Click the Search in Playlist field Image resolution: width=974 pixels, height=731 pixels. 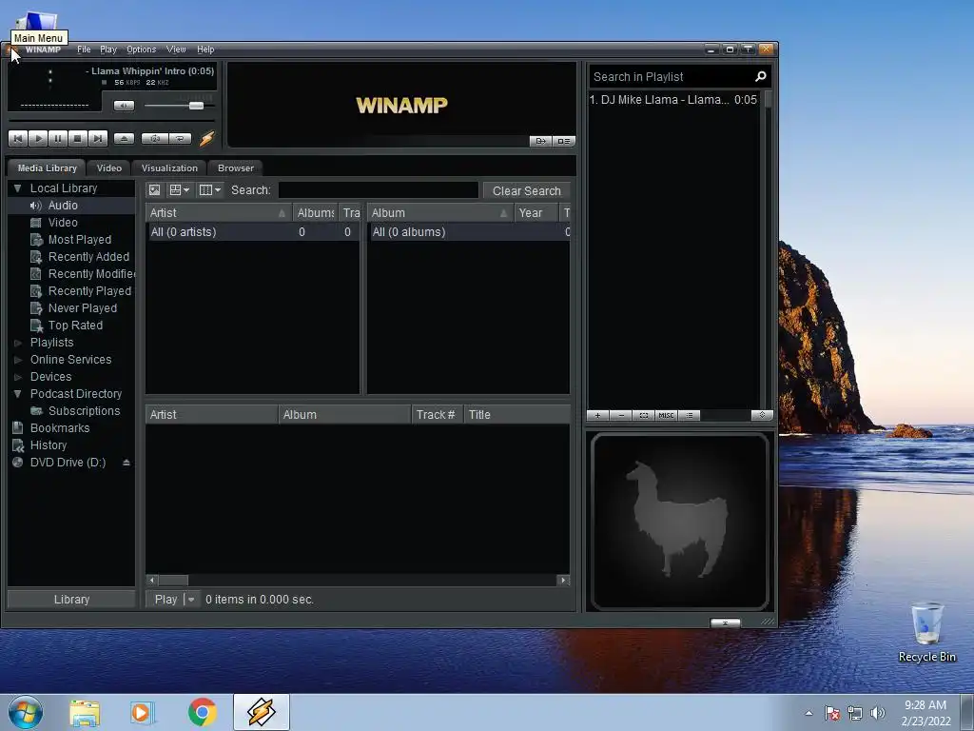(x=671, y=76)
